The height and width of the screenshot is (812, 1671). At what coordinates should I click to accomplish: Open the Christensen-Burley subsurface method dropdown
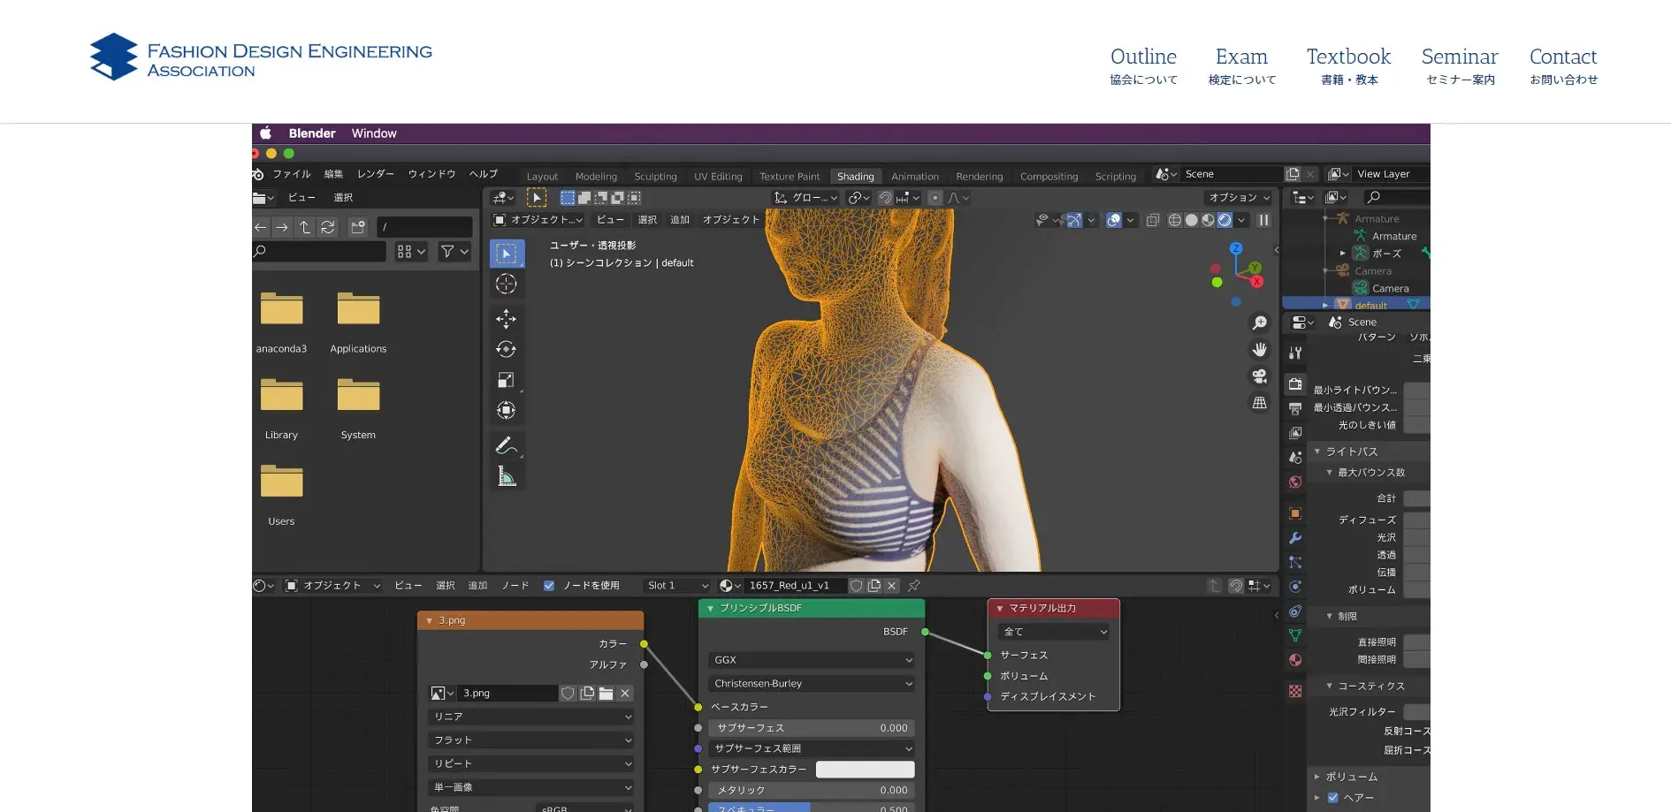[812, 684]
